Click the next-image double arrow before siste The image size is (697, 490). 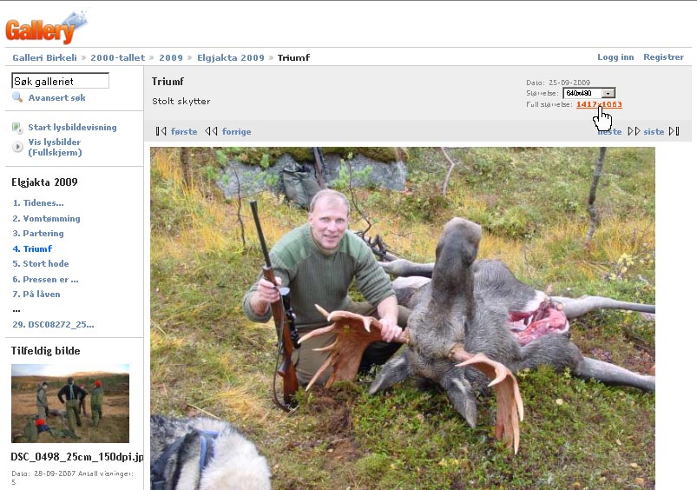pyautogui.click(x=634, y=132)
